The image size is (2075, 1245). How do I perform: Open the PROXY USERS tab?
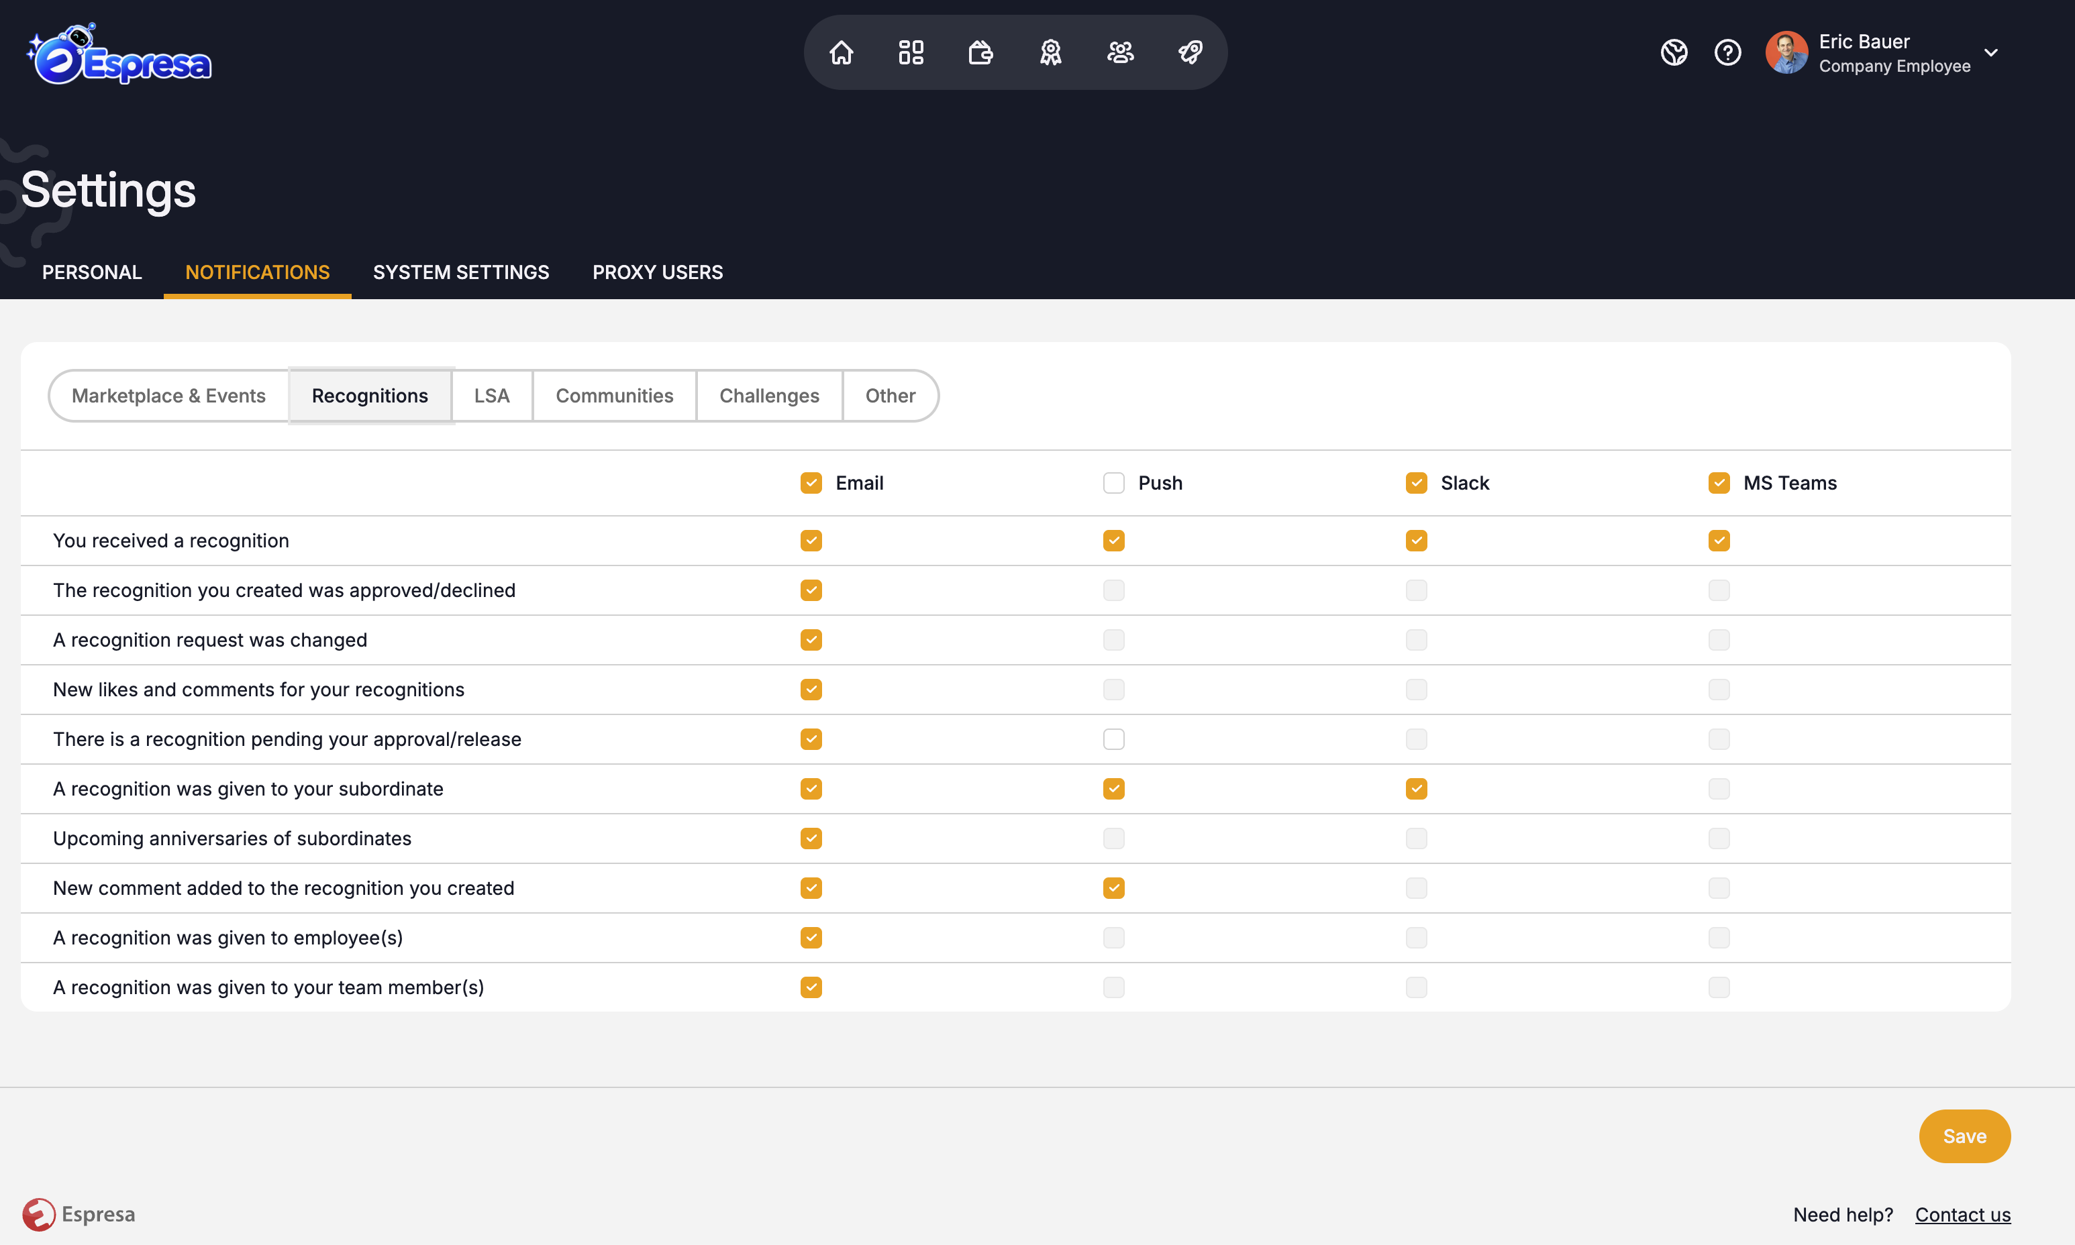click(x=658, y=272)
